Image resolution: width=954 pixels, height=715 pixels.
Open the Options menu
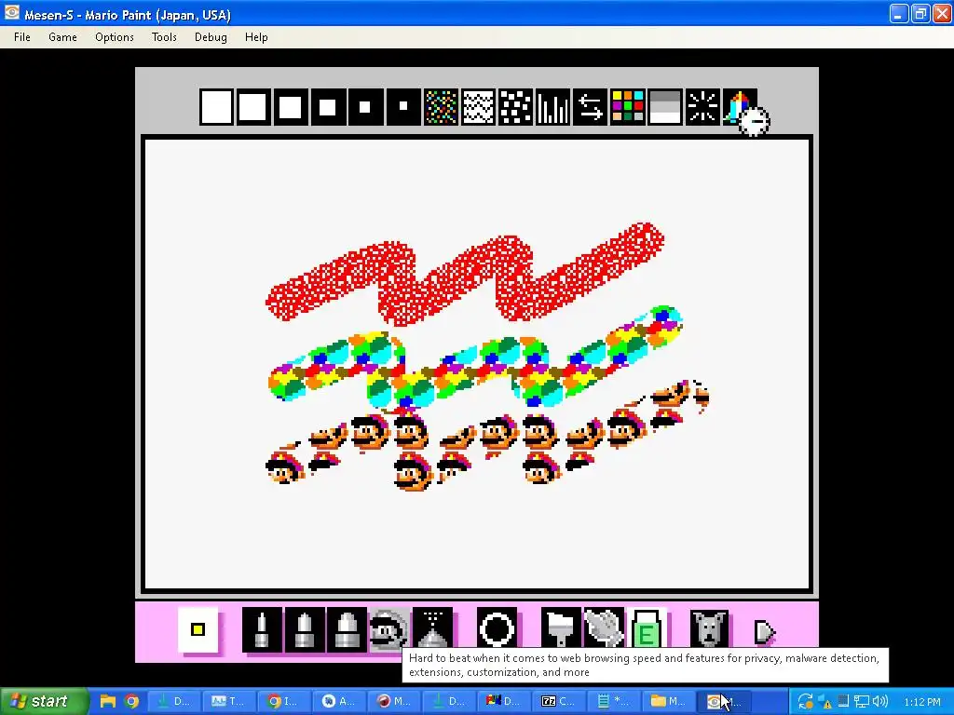(x=115, y=37)
